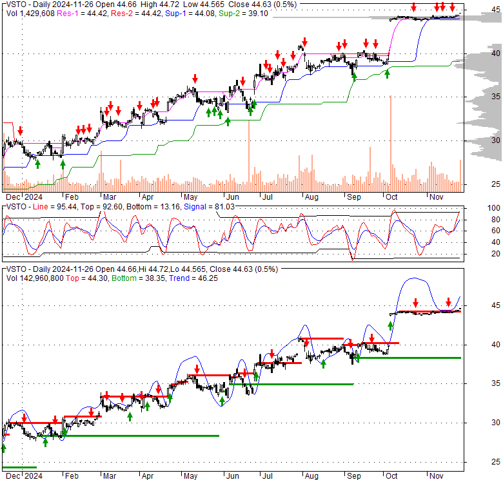
Task: Click the 20 level on oscillator axis
Action: [496, 253]
